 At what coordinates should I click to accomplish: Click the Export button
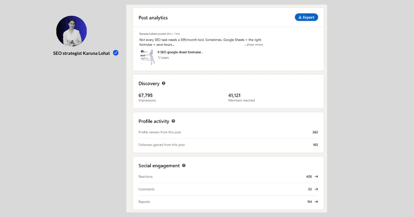[x=306, y=17]
